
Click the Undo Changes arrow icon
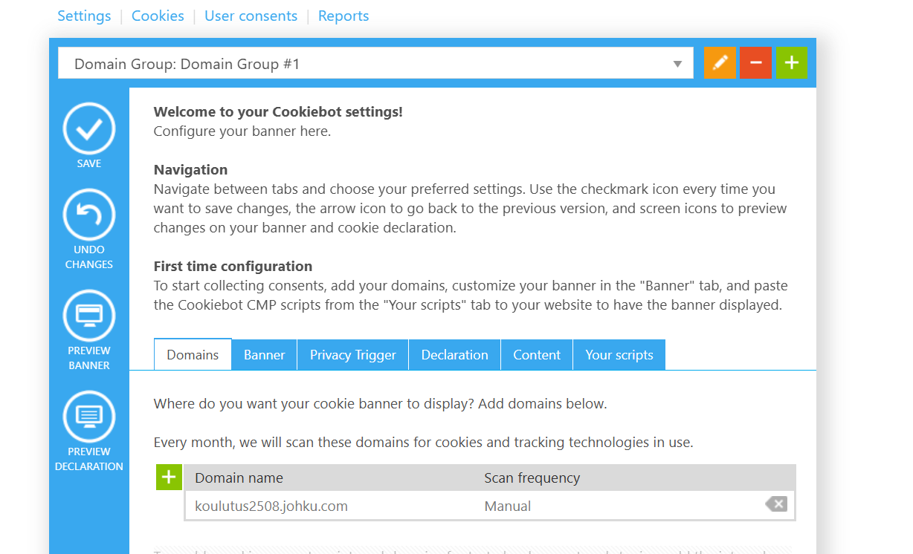[89, 215]
